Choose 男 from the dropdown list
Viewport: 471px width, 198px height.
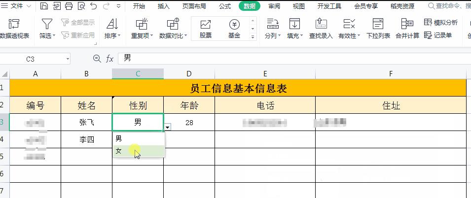click(x=139, y=138)
